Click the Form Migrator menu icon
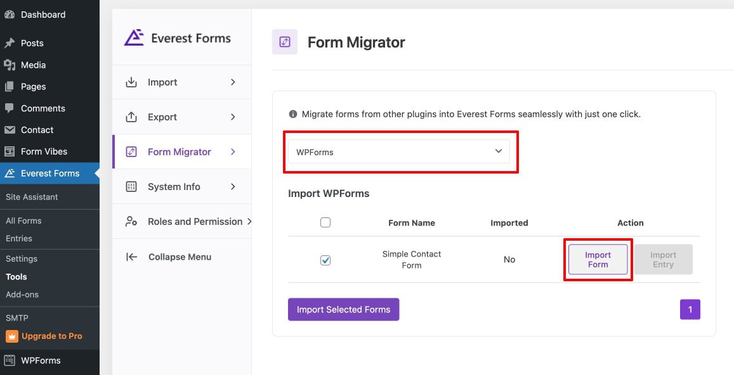 tap(131, 151)
